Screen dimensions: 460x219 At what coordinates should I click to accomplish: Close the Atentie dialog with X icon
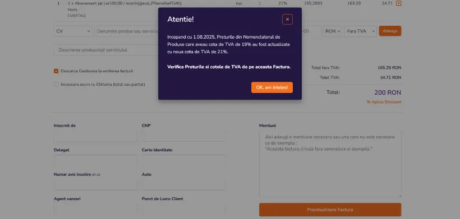coord(287,19)
